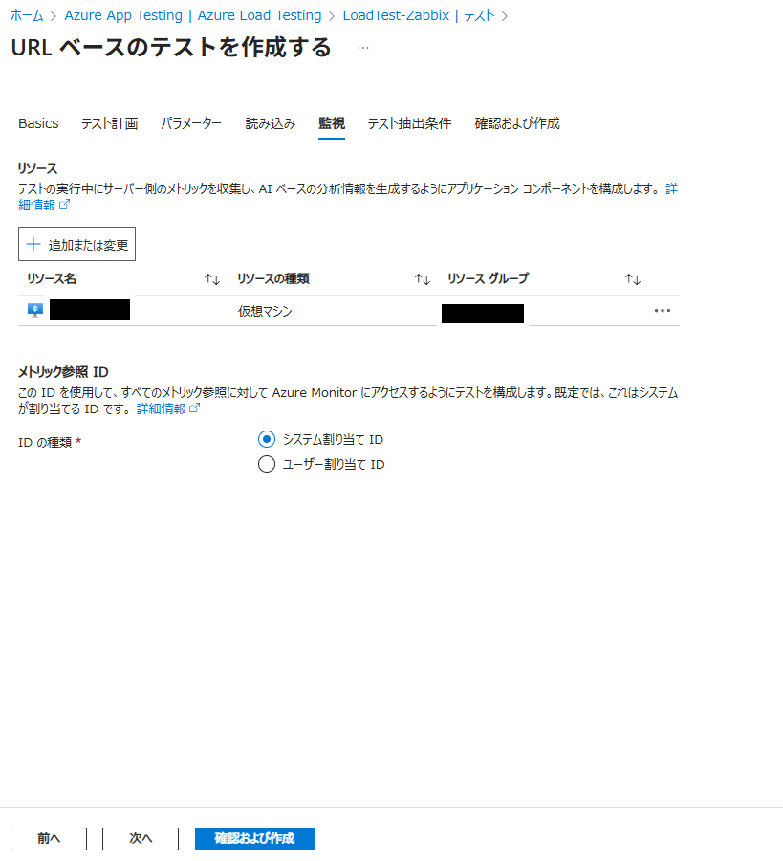
Task: Navigate to LoadTest-Zabbix | テスト breadcrumb
Action: (419, 15)
